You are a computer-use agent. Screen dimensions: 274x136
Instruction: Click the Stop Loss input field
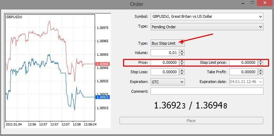point(165,72)
